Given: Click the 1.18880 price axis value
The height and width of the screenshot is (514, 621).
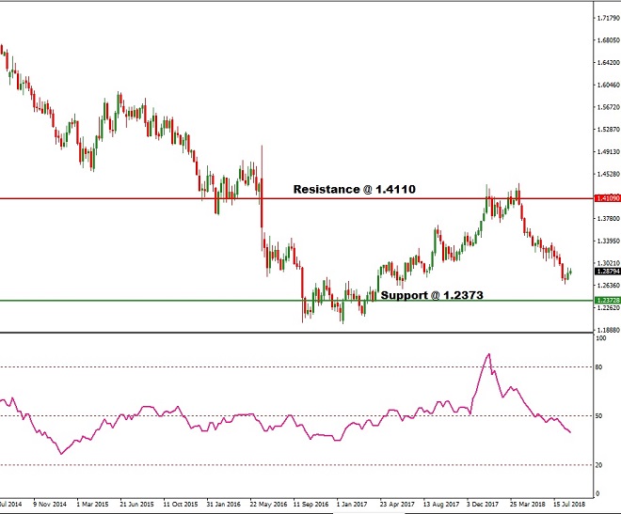Looking at the screenshot, I should 609,330.
